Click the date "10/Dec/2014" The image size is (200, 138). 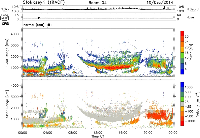tap(160, 2)
